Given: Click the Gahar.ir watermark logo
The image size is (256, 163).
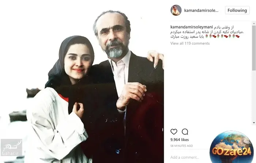Looking at the screenshot, I should pos(11,148).
